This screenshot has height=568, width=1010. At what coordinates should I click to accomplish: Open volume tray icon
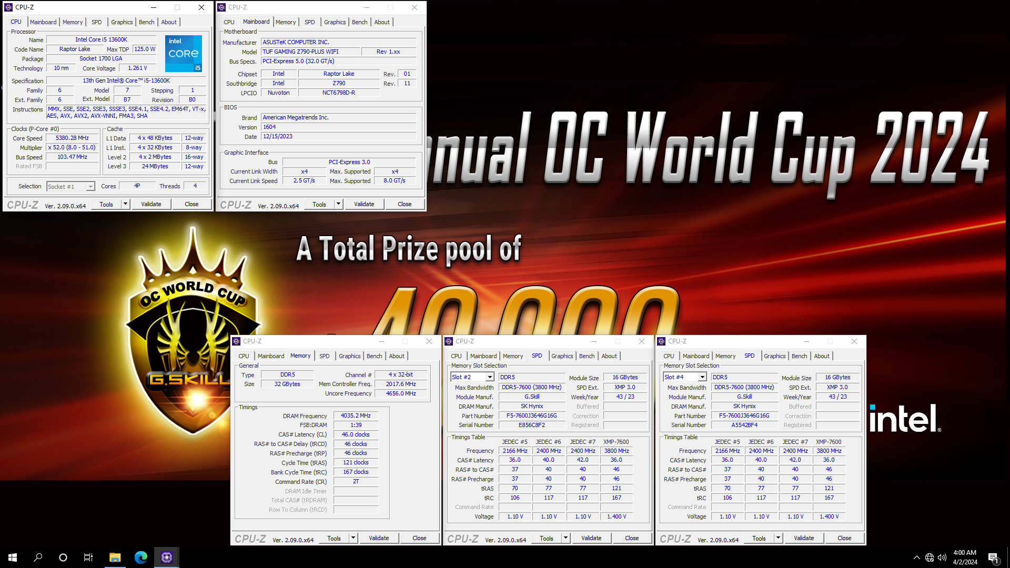point(942,557)
